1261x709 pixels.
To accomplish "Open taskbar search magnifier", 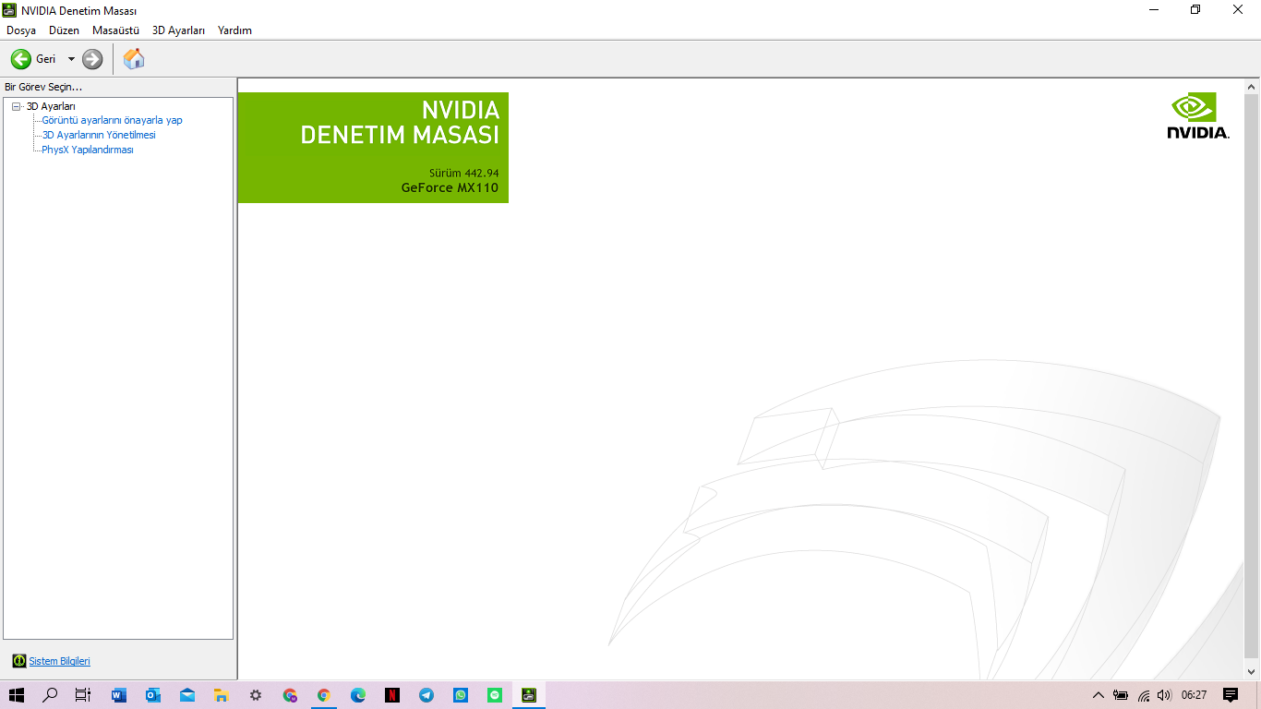I will pos(51,695).
